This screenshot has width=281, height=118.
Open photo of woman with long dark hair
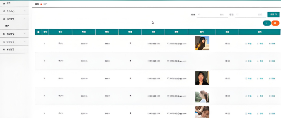202,43
